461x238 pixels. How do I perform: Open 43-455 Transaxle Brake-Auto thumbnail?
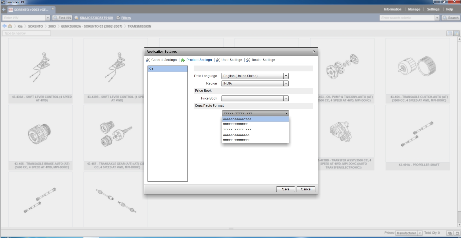pyautogui.click(x=40, y=137)
